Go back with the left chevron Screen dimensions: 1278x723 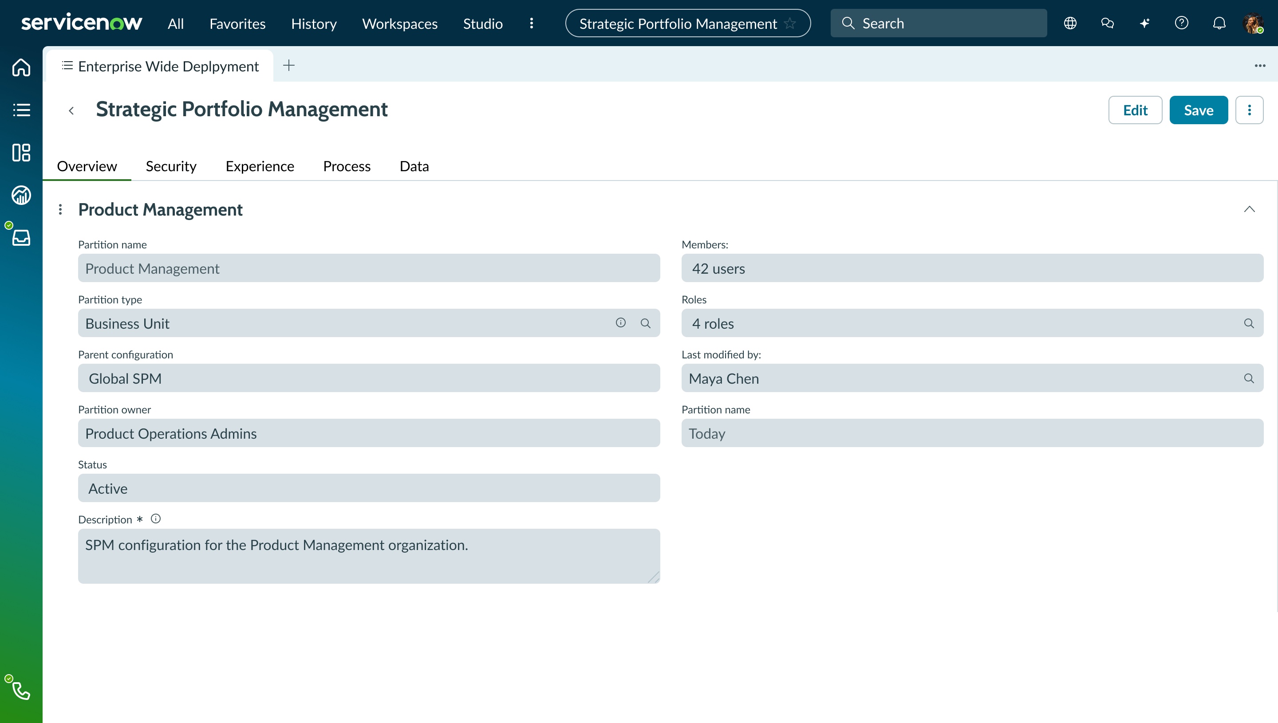pos(71,110)
